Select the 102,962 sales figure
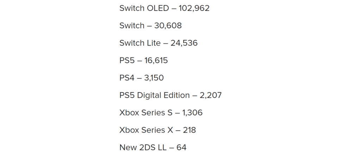The width and height of the screenshot is (338, 156). pos(194,8)
